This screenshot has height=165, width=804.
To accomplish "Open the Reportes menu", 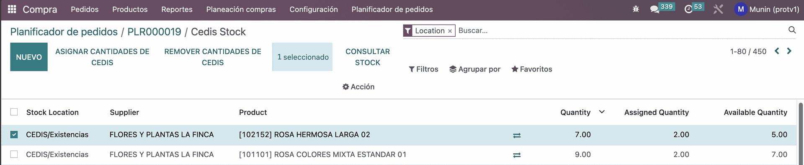I will click(177, 9).
